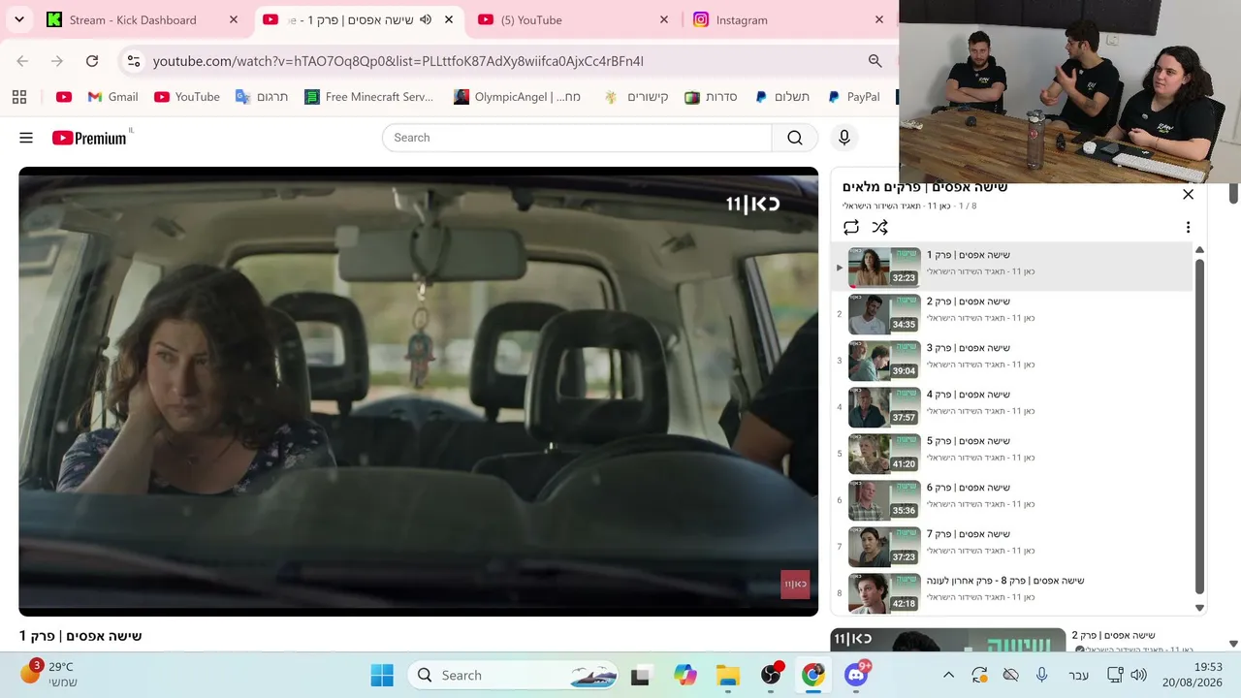Open playlist heading שישה אפסים | פרקים מלאים

click(x=925, y=187)
